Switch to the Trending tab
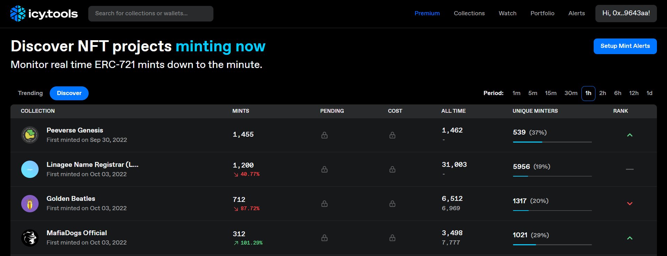The height and width of the screenshot is (256, 667). tap(30, 93)
